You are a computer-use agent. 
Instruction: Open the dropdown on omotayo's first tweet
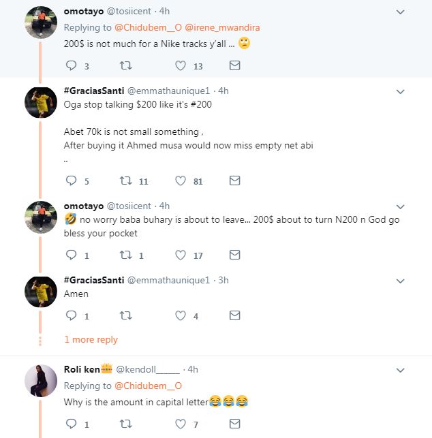tap(401, 12)
